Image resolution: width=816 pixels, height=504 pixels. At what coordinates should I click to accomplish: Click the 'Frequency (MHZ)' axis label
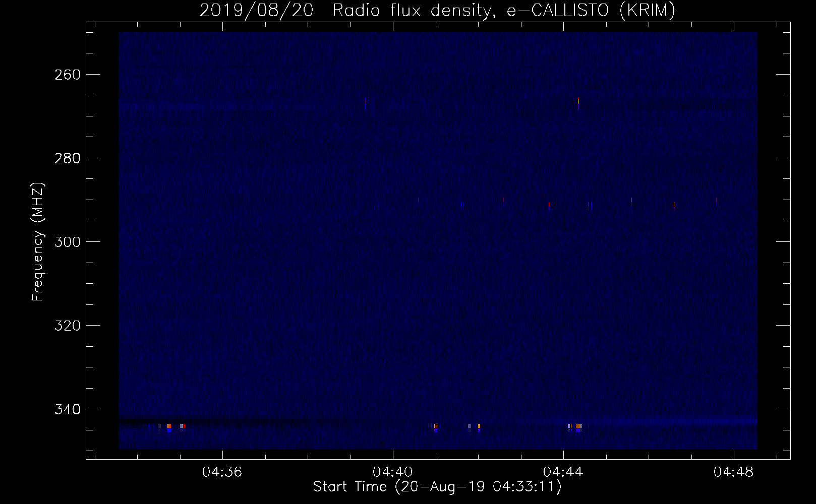38,241
